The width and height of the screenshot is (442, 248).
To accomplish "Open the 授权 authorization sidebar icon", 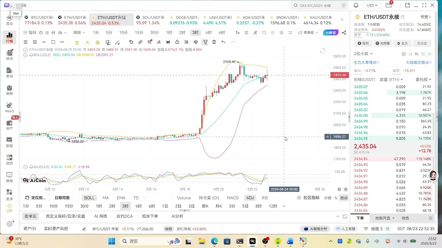I will [9, 160].
